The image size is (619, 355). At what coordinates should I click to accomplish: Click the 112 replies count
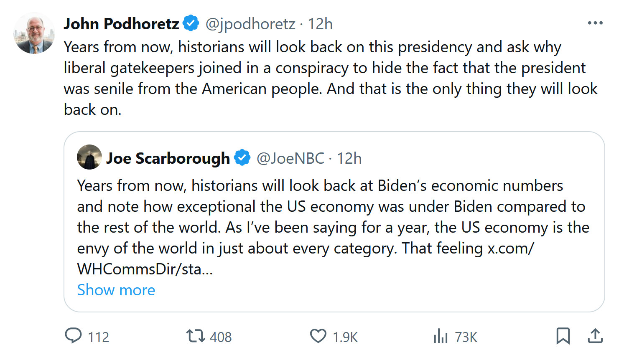[x=99, y=337]
